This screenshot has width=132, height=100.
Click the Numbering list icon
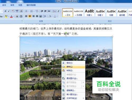point(31,11)
